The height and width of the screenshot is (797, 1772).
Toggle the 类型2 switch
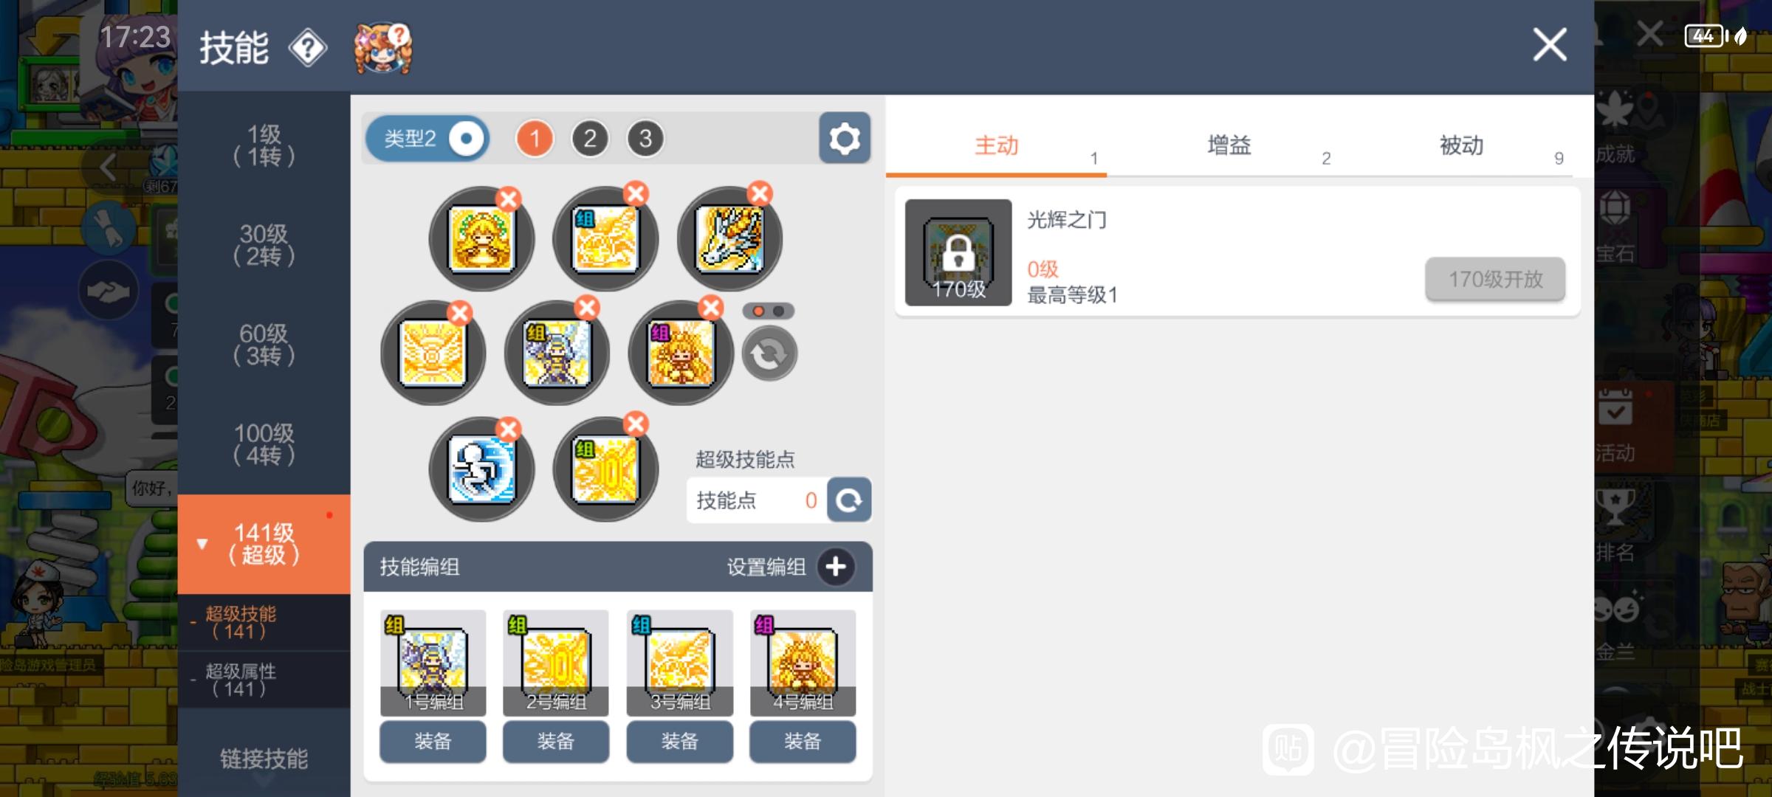tap(427, 138)
